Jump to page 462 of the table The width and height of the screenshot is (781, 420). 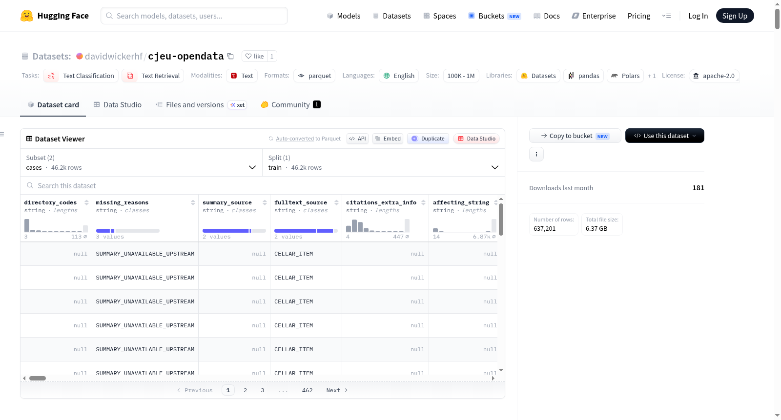click(307, 390)
